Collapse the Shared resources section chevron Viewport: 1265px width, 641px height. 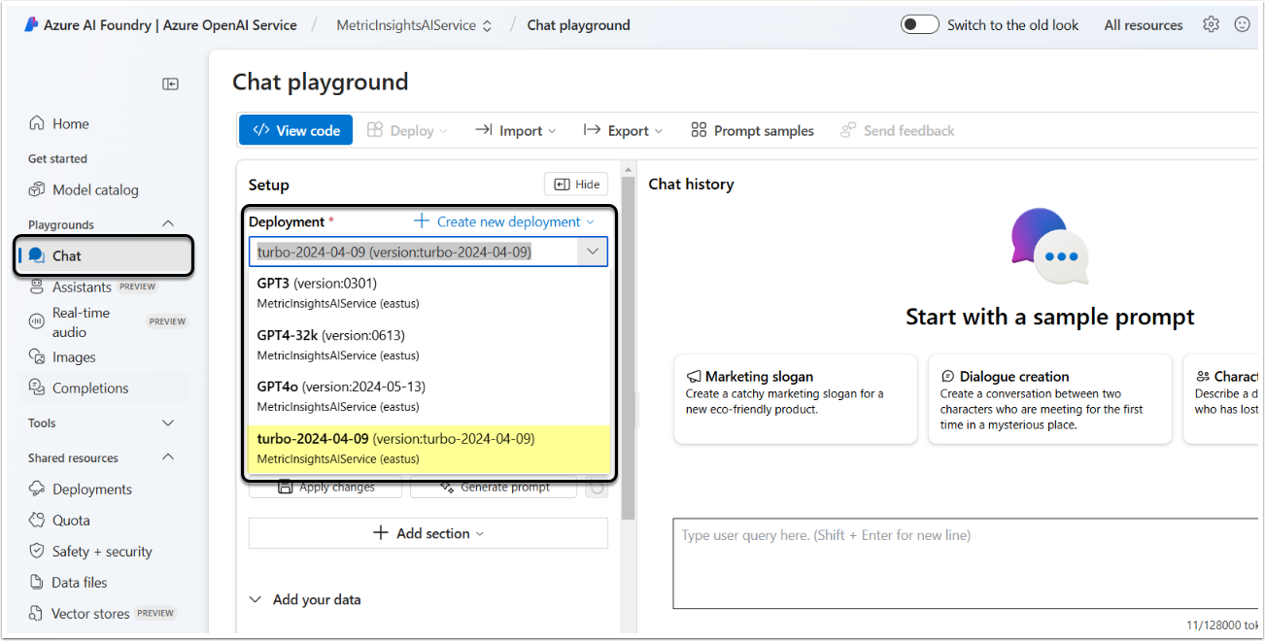pyautogui.click(x=168, y=457)
